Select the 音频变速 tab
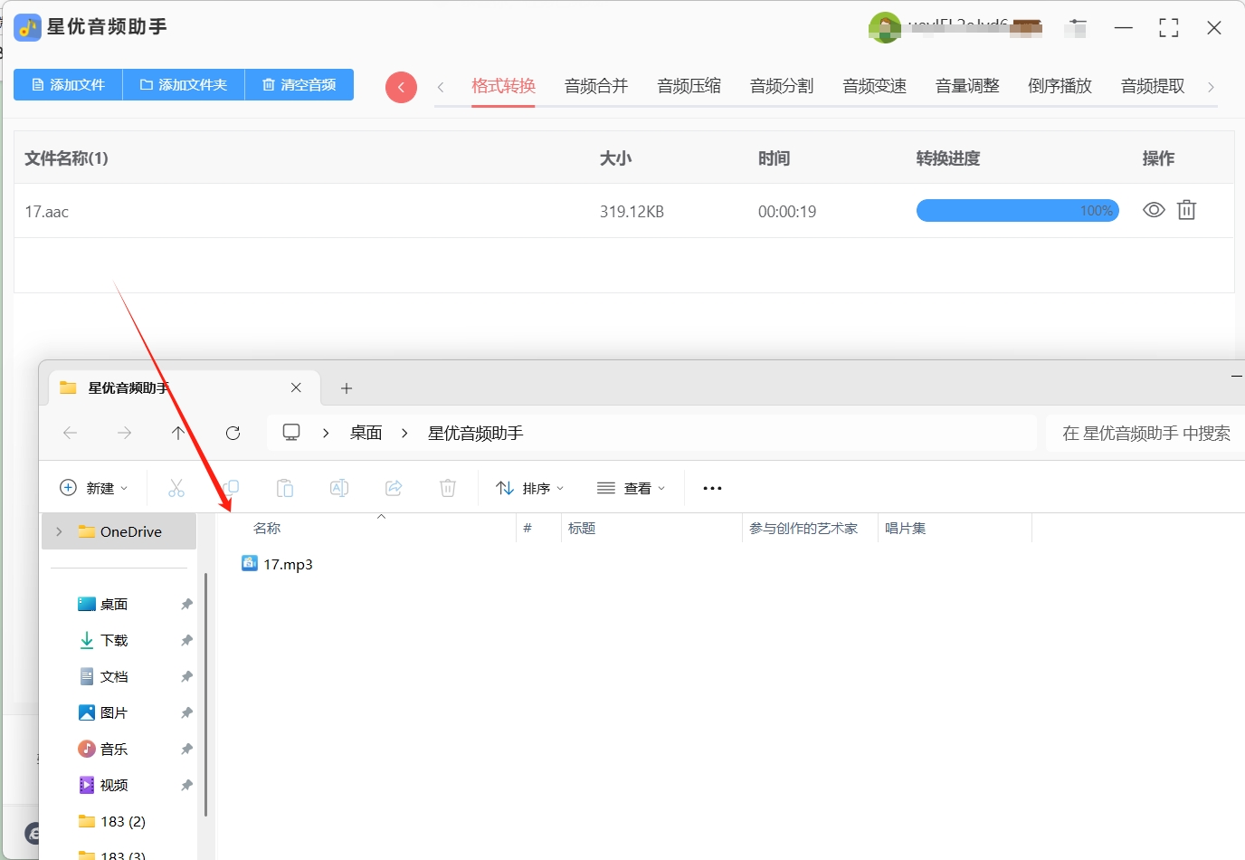The image size is (1245, 860). (x=874, y=86)
